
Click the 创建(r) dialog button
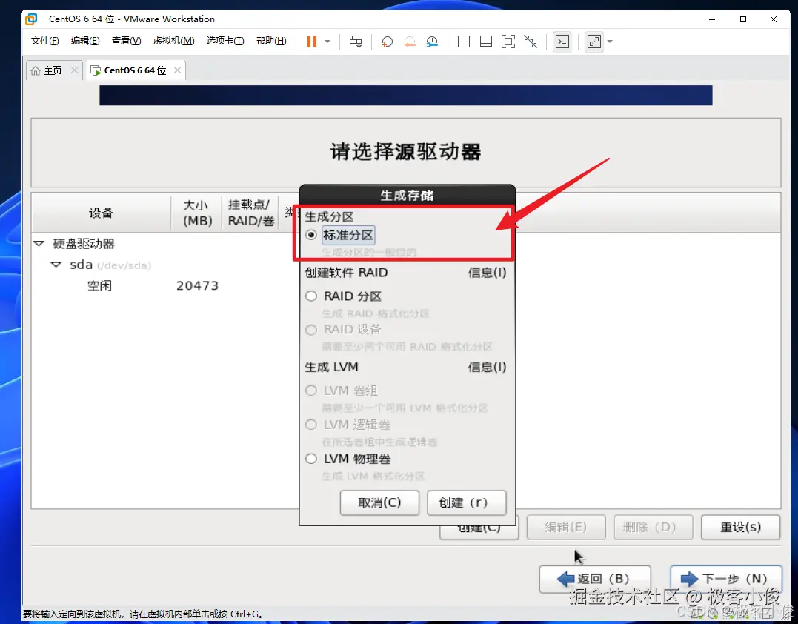(x=467, y=503)
